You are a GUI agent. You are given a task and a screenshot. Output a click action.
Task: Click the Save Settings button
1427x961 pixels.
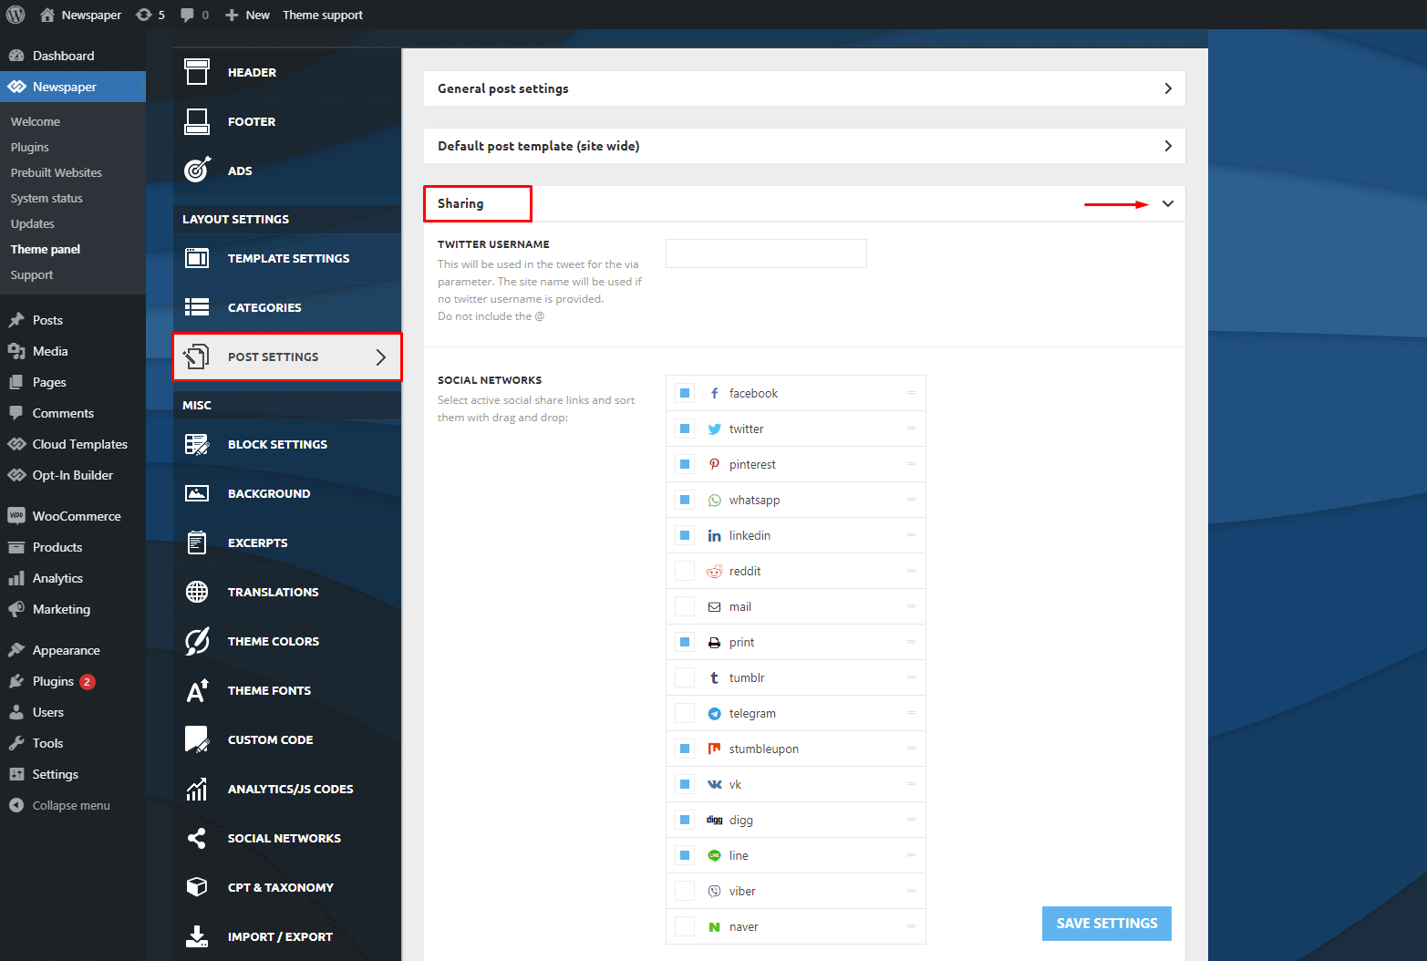(x=1107, y=924)
